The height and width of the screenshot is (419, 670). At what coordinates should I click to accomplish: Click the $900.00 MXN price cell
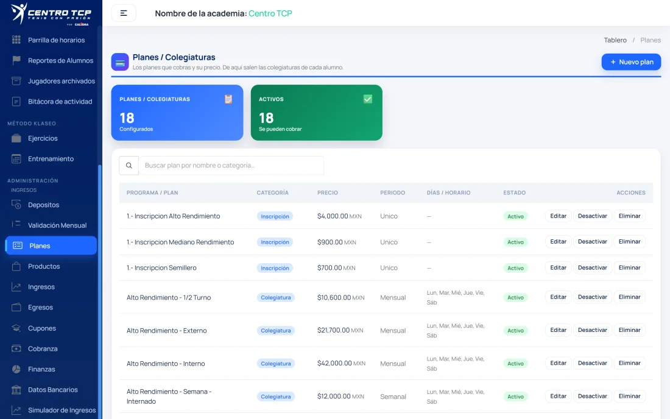(x=336, y=242)
